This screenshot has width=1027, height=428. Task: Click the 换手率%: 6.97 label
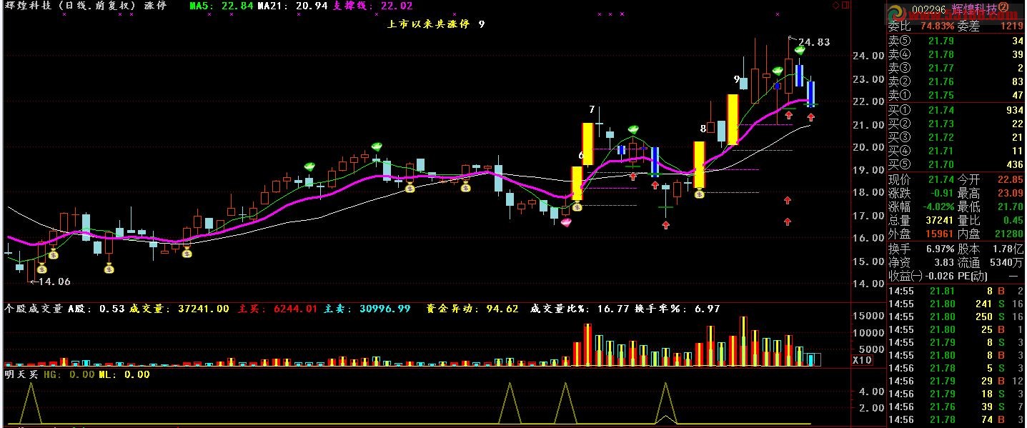(678, 309)
